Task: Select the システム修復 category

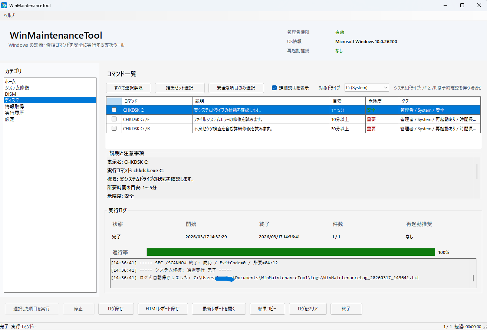Action: click(17, 88)
